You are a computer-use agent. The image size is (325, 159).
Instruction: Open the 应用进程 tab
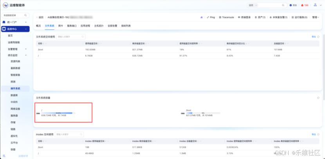pyautogui.click(x=85, y=26)
